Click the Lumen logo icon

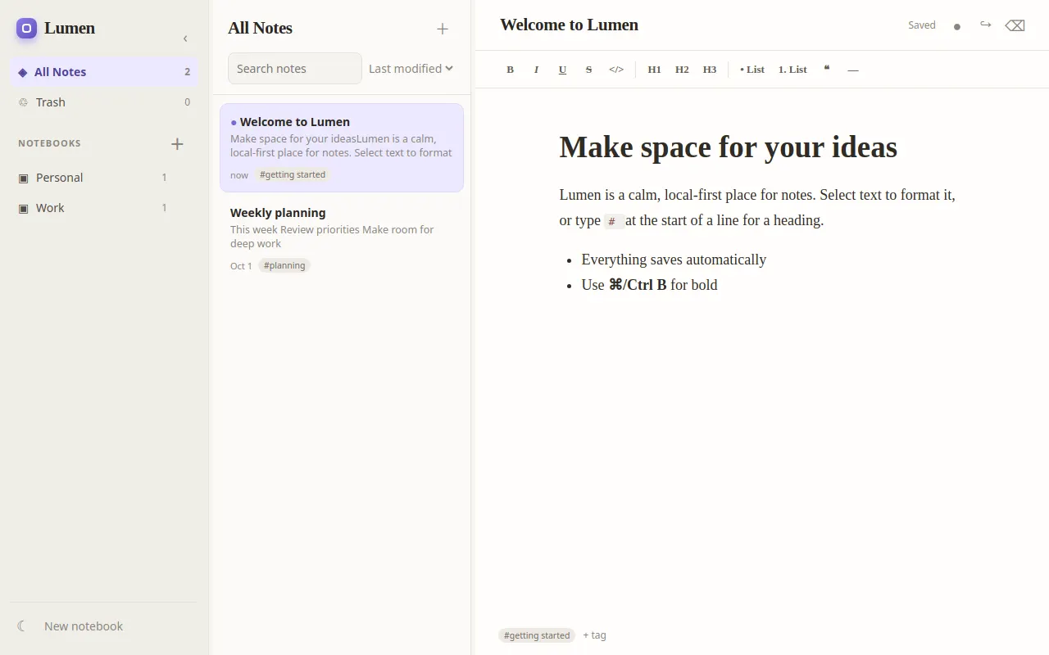pos(26,29)
